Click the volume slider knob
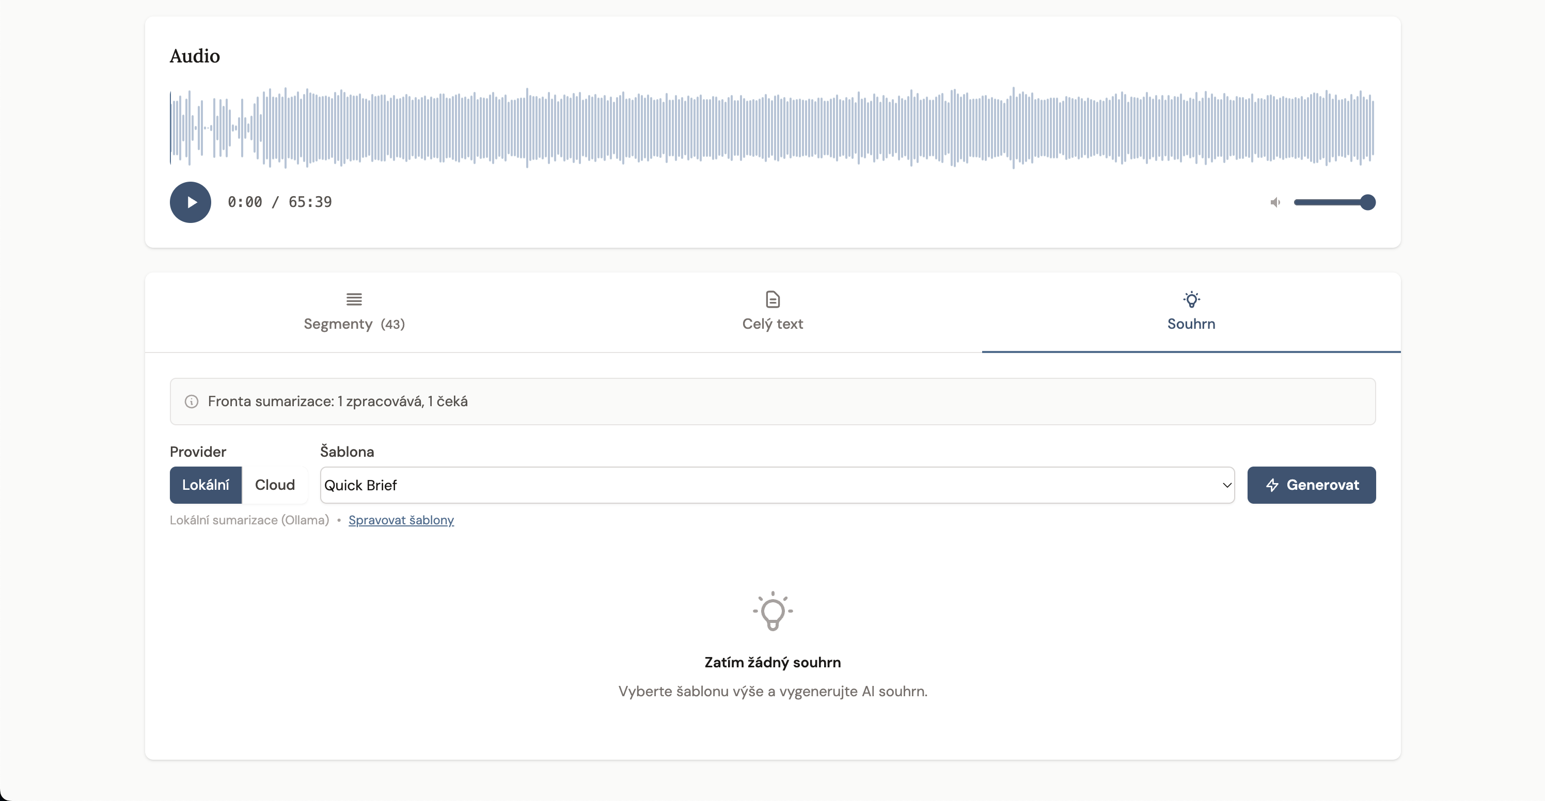Screen dimensions: 1545x801 click(x=1367, y=203)
